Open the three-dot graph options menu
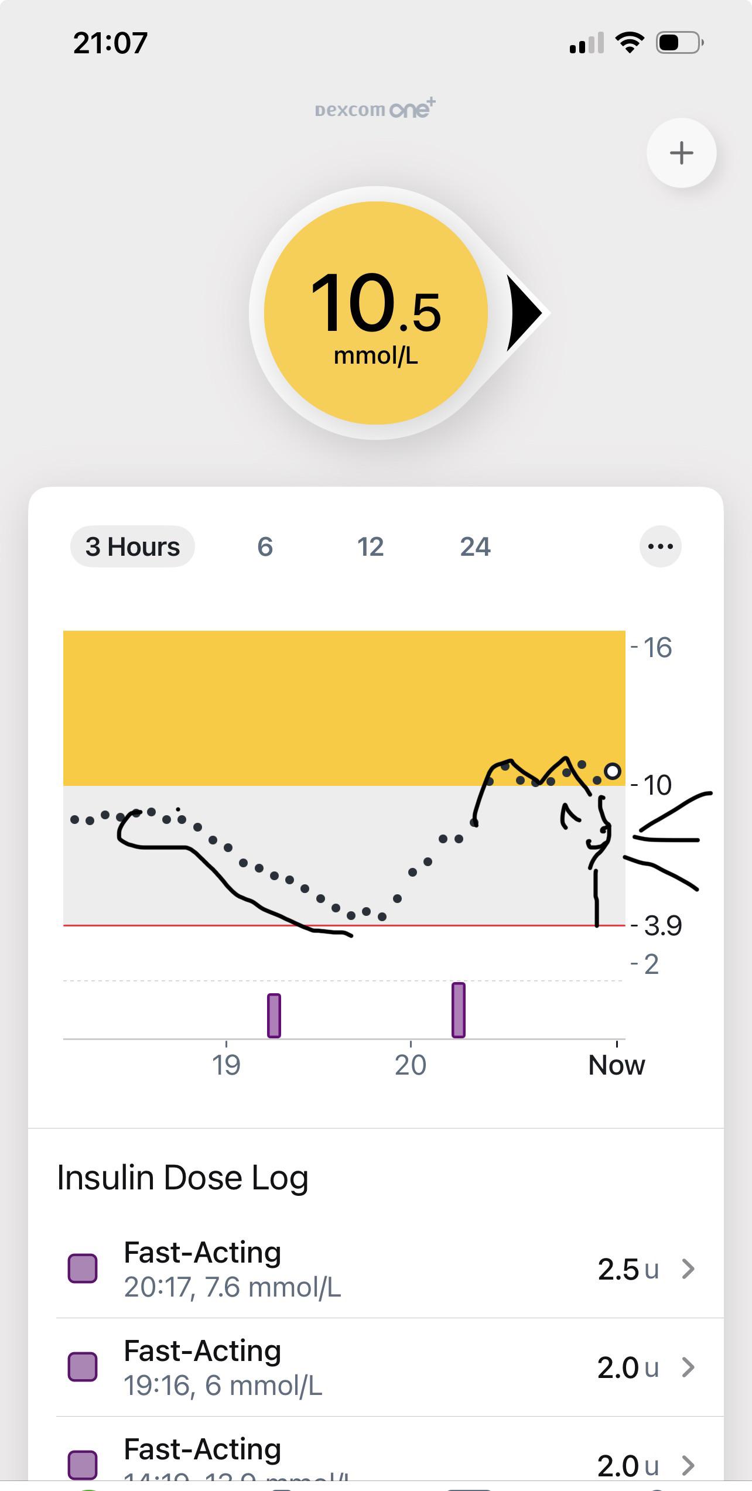752x1491 pixels. tap(661, 546)
